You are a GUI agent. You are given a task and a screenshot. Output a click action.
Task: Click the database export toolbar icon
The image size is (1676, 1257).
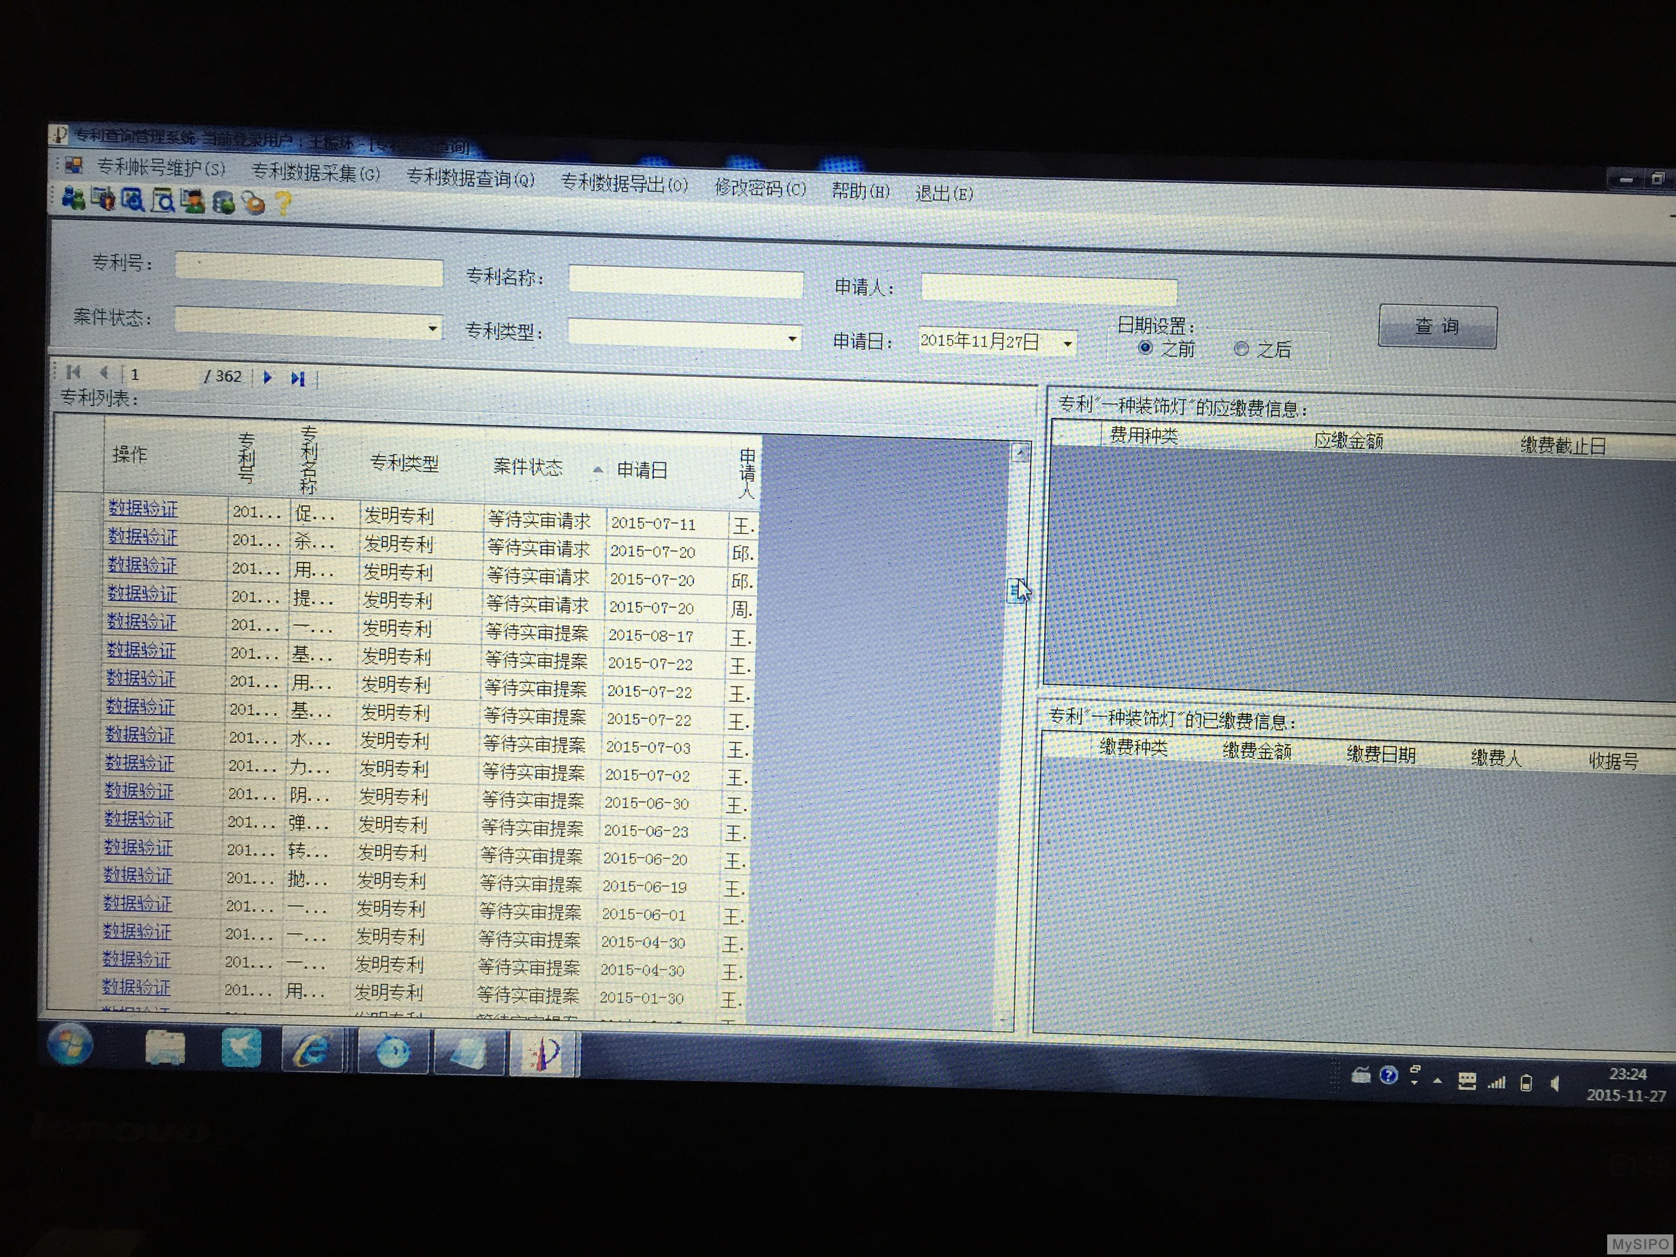[223, 202]
